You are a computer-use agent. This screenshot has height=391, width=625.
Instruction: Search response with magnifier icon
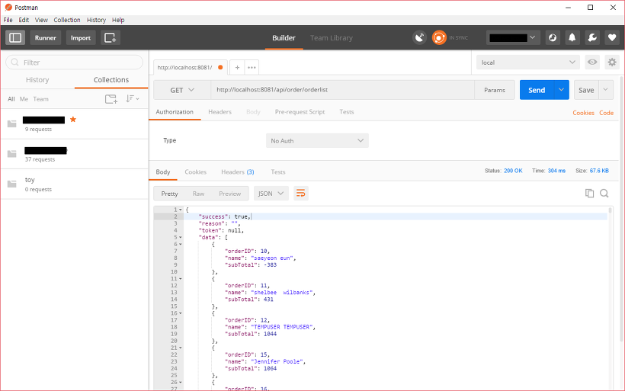tap(604, 194)
